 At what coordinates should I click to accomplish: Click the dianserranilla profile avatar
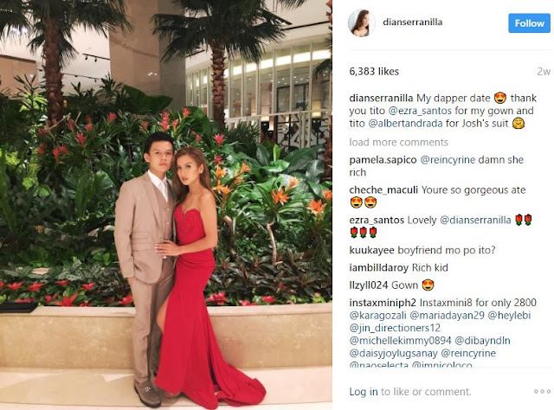coord(362,23)
